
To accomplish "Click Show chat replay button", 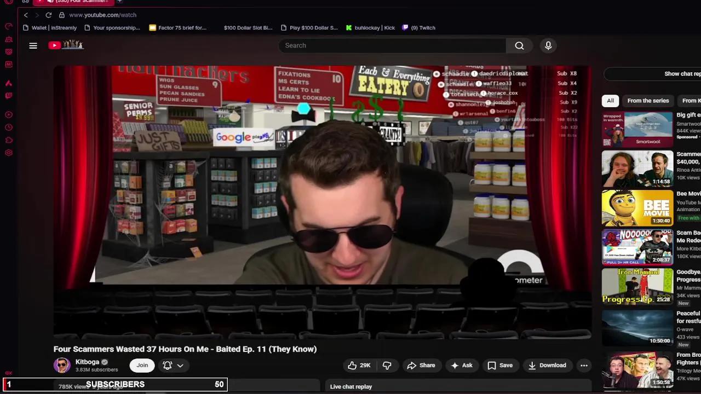I will tap(652, 74).
